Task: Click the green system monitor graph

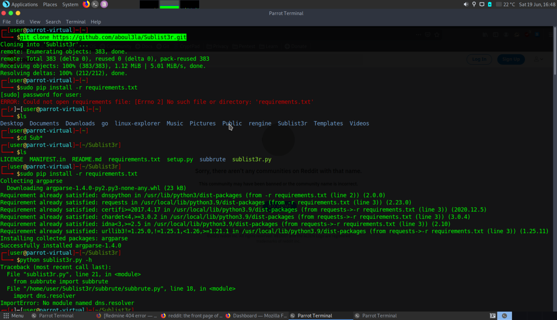Action: tap(169, 5)
